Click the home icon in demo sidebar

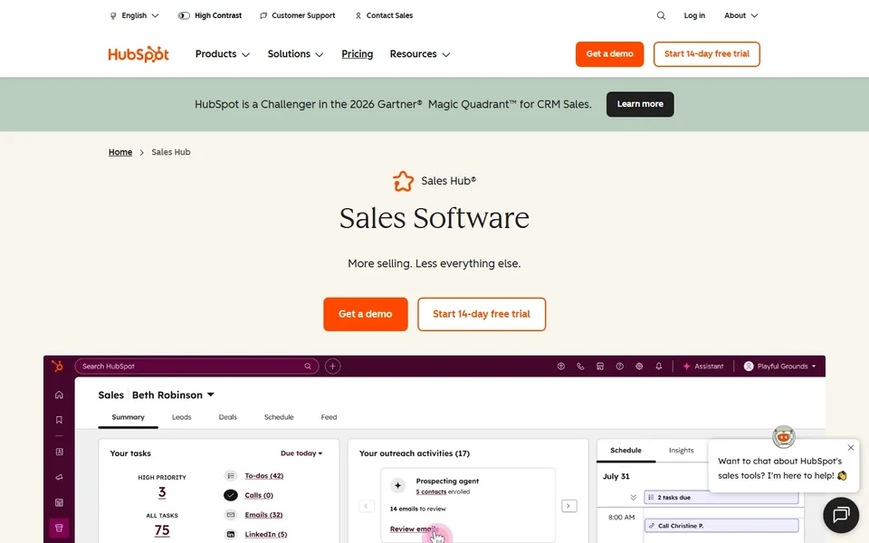click(x=60, y=395)
